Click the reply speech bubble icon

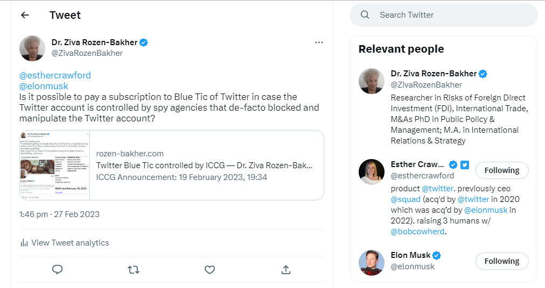(x=58, y=269)
